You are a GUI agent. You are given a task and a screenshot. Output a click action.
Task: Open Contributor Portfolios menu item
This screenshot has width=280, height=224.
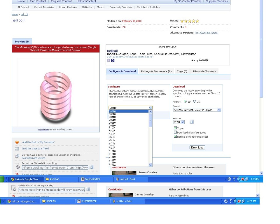coord(148,7)
